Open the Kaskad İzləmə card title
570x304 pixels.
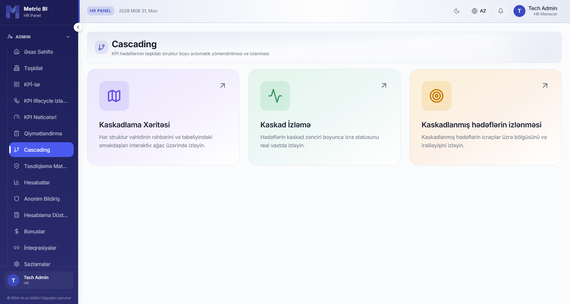point(286,125)
